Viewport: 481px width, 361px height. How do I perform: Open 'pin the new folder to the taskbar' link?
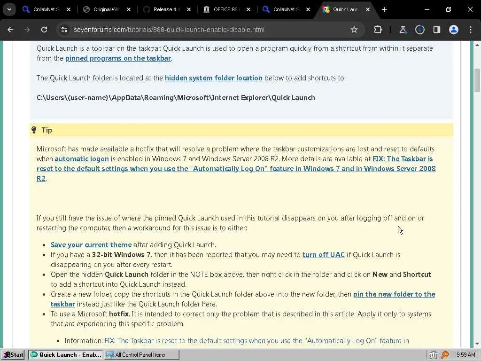coord(394,294)
